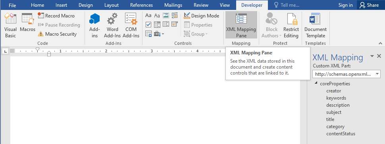Insert a Combo Box content control
This screenshot has width=385, height=144.
pos(157,25)
